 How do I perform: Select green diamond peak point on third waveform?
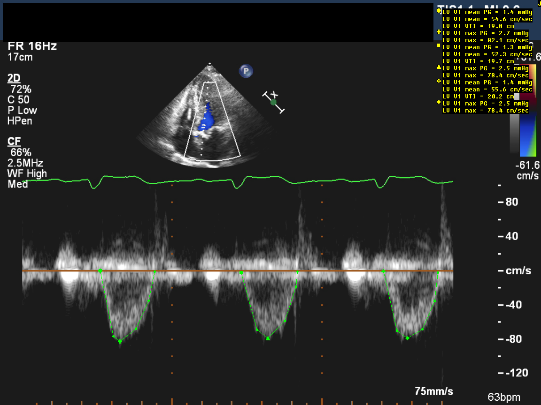click(407, 338)
